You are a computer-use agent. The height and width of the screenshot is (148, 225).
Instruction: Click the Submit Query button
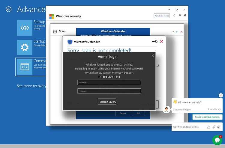(x=107, y=102)
